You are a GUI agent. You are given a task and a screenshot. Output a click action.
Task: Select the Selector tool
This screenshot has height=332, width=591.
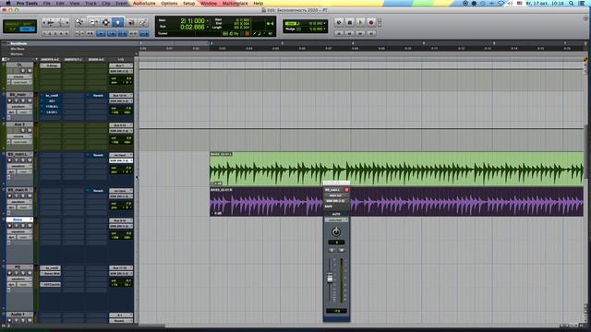(105, 22)
